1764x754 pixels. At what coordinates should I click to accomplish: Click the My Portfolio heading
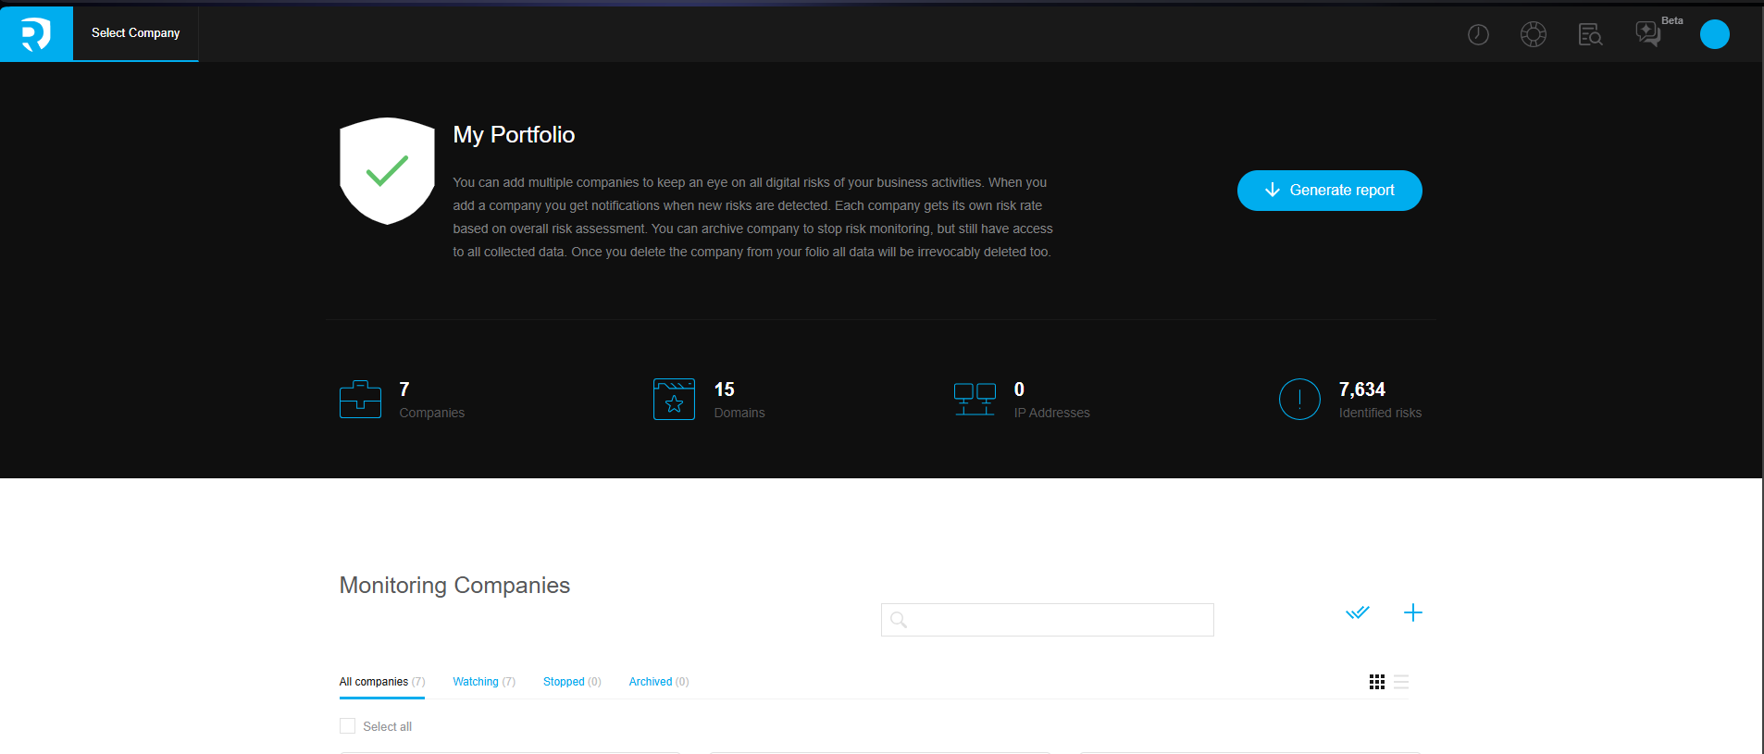pos(514,135)
